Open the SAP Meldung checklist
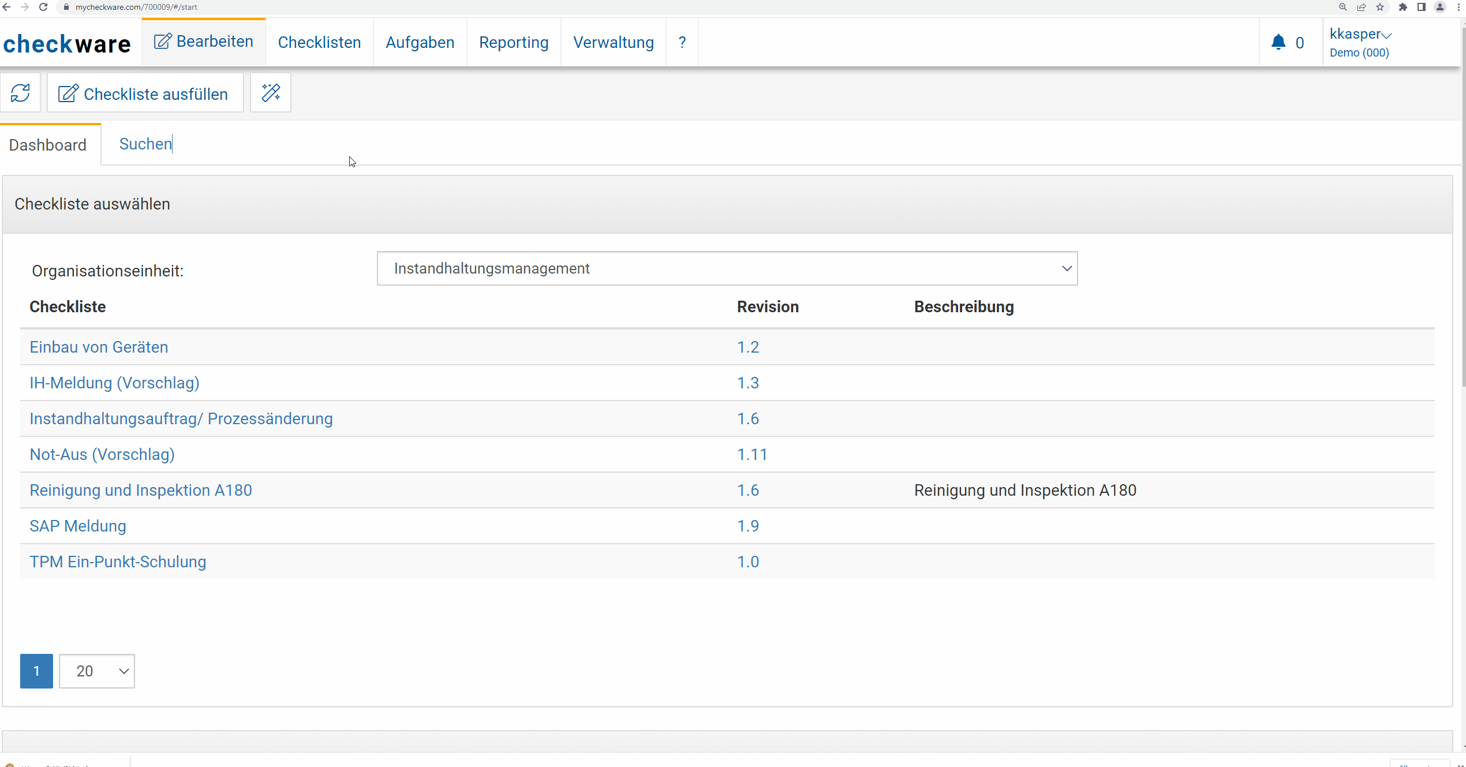Image resolution: width=1466 pixels, height=767 pixels. pyautogui.click(x=78, y=526)
